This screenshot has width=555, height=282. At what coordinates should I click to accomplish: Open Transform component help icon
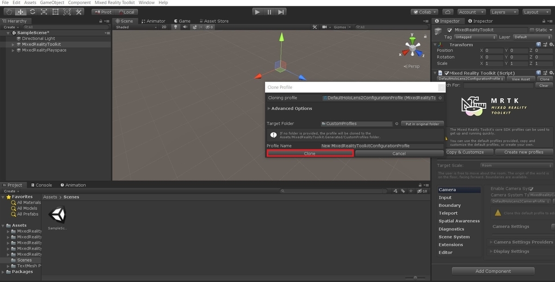point(538,44)
